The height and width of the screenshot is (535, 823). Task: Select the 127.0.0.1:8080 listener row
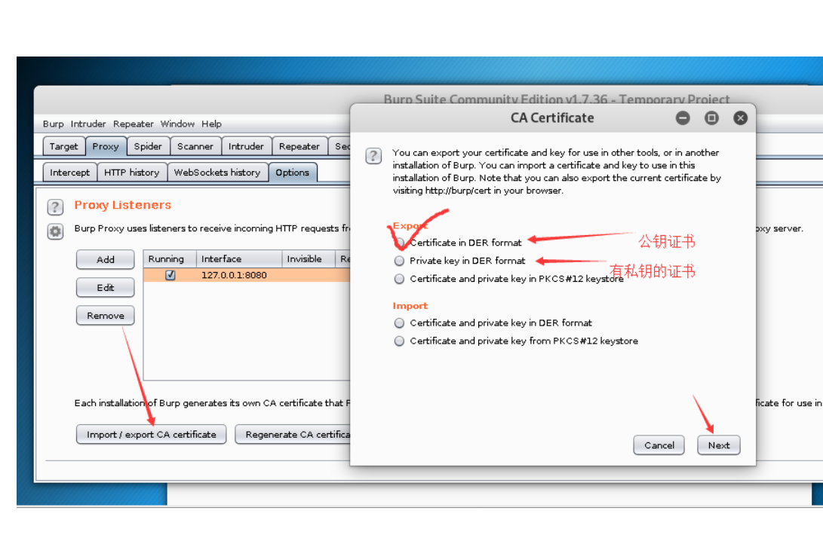click(x=247, y=275)
